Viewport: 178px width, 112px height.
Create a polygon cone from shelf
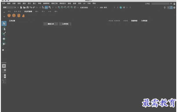click(23, 16)
